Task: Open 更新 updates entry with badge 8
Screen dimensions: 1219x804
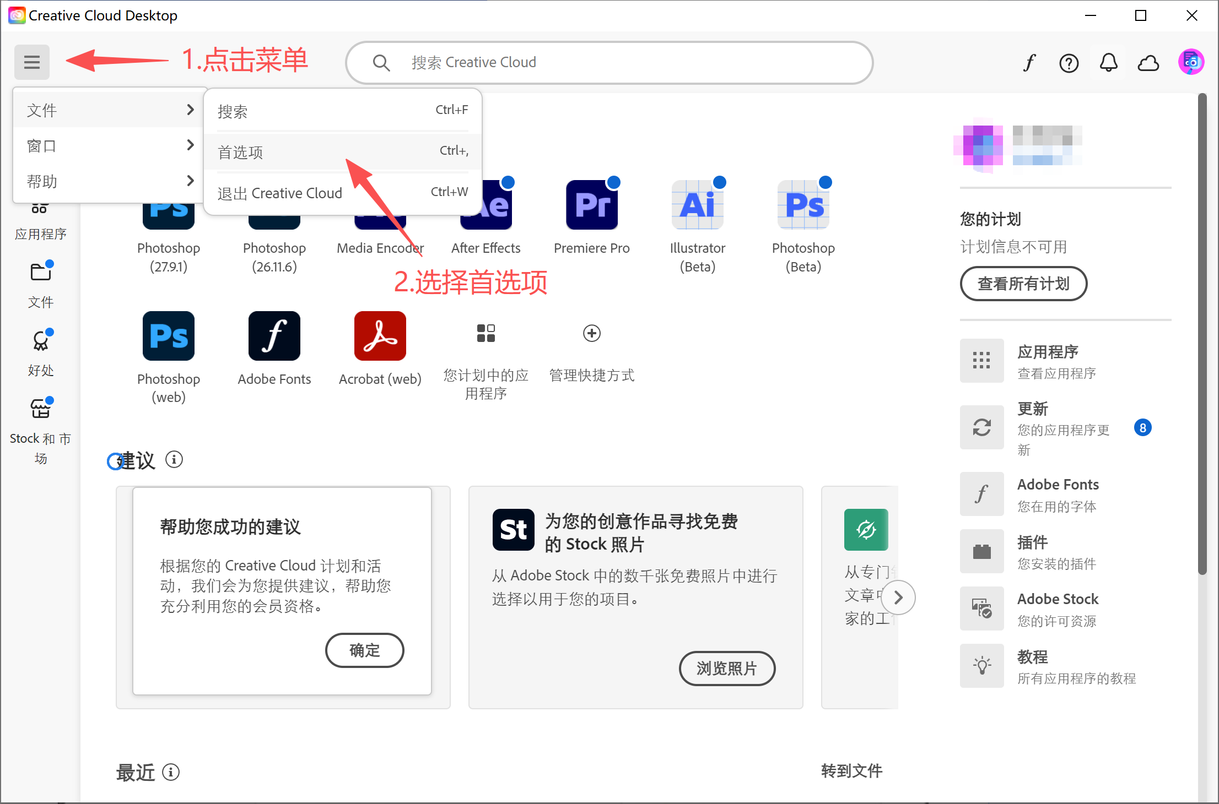Action: (1066, 428)
